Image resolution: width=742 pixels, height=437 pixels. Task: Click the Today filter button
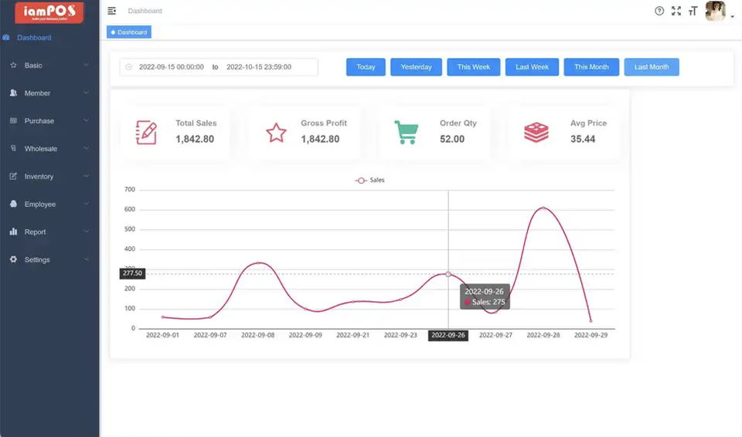[366, 67]
